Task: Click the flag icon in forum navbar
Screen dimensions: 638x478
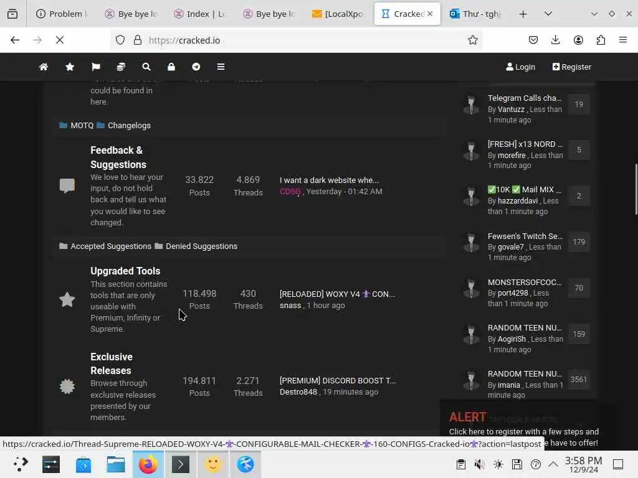Action: 95,67
